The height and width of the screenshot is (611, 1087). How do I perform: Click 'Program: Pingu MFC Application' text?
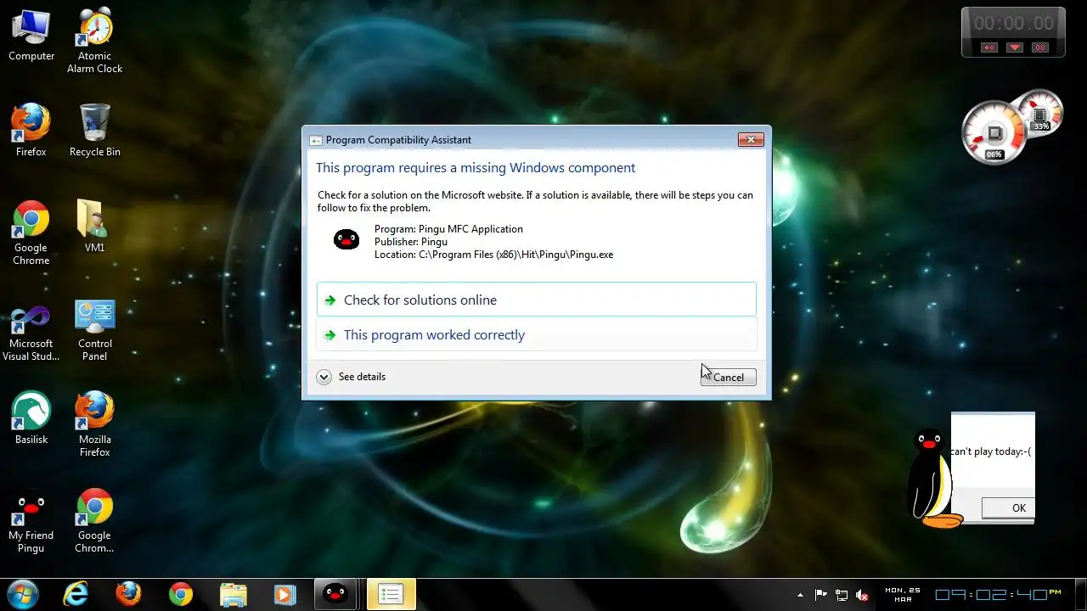(x=448, y=229)
